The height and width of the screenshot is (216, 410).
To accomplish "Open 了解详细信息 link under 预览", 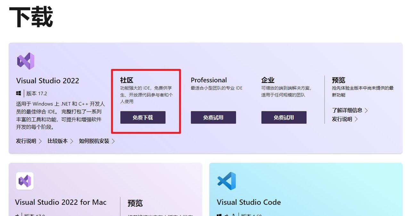I will [x=350, y=110].
